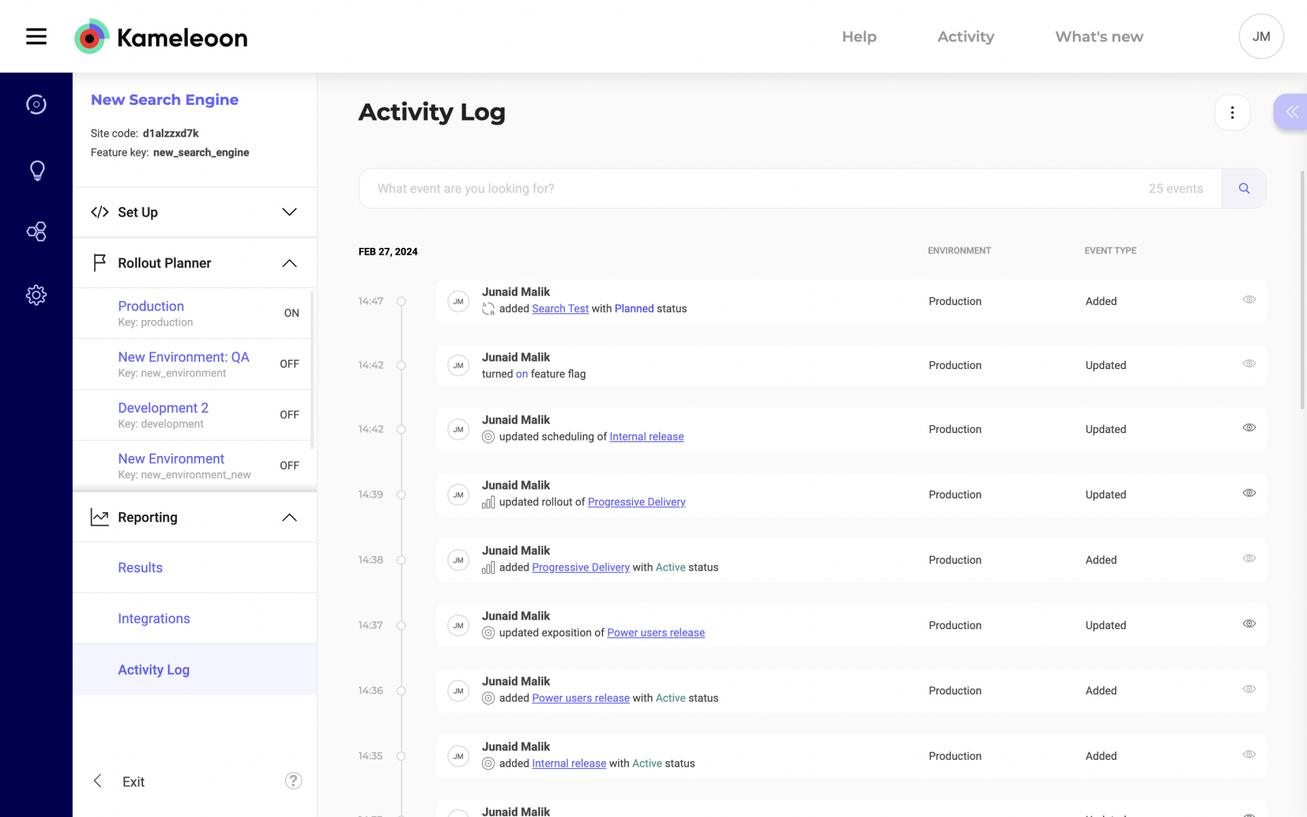Click the hexagon cluster icon in sidebar

coord(37,231)
